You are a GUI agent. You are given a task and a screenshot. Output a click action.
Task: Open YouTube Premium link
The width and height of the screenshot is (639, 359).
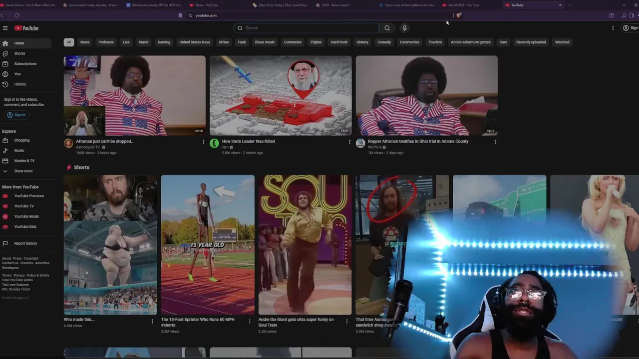tap(26, 196)
